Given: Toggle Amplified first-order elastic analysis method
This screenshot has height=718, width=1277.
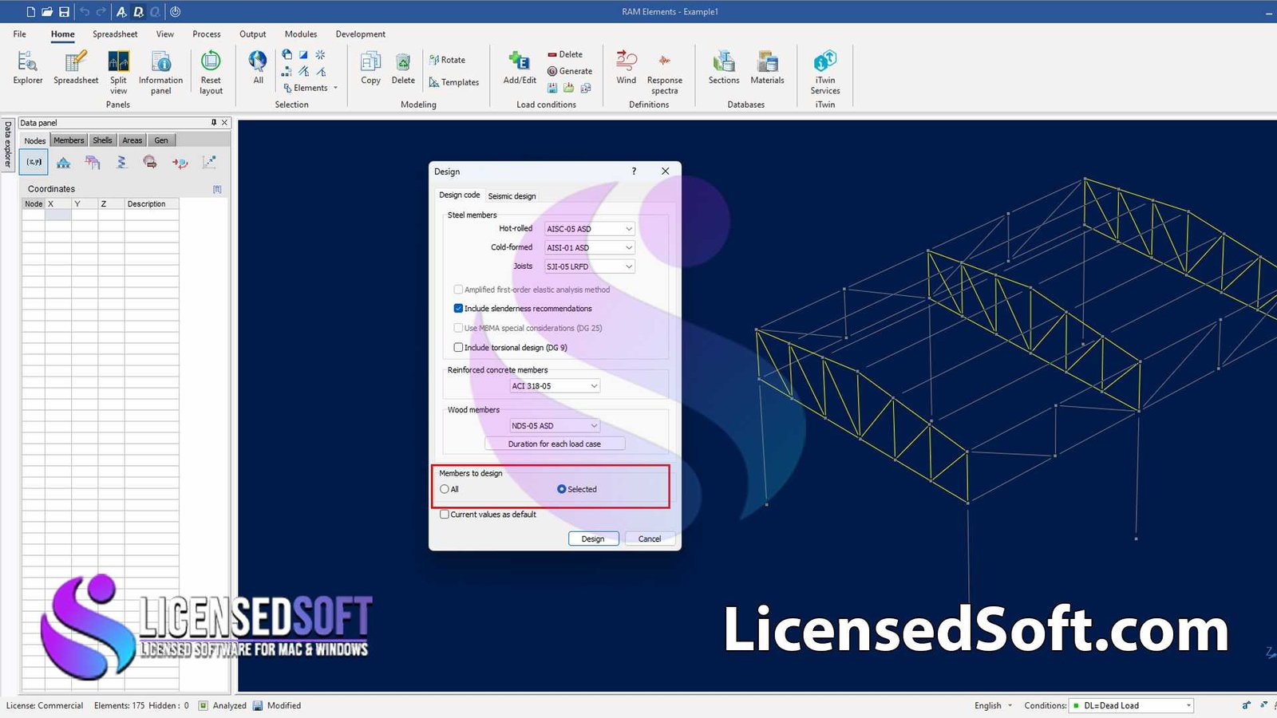Looking at the screenshot, I should click(x=458, y=290).
